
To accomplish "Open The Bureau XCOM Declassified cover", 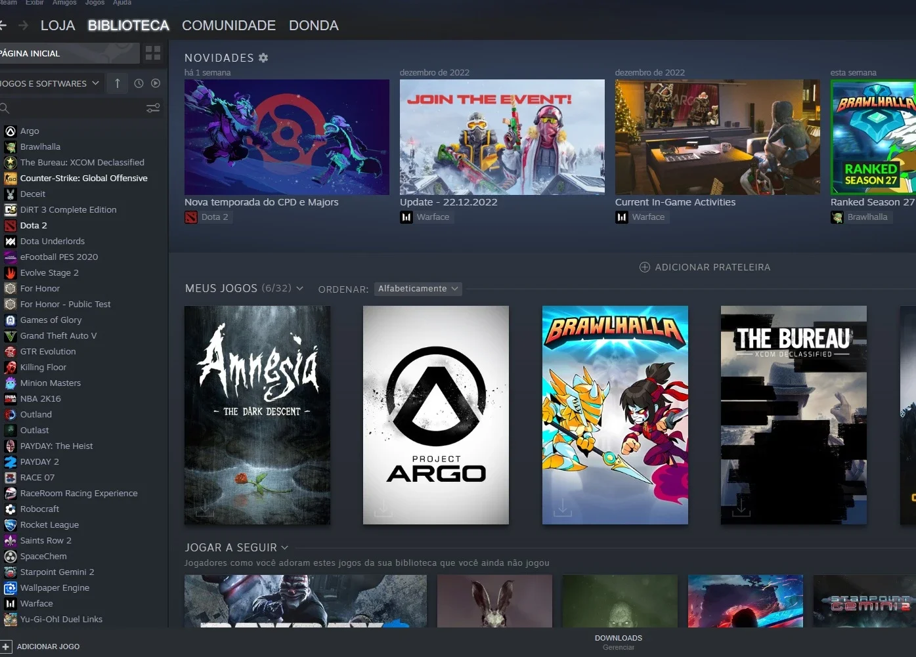I will [x=794, y=415].
